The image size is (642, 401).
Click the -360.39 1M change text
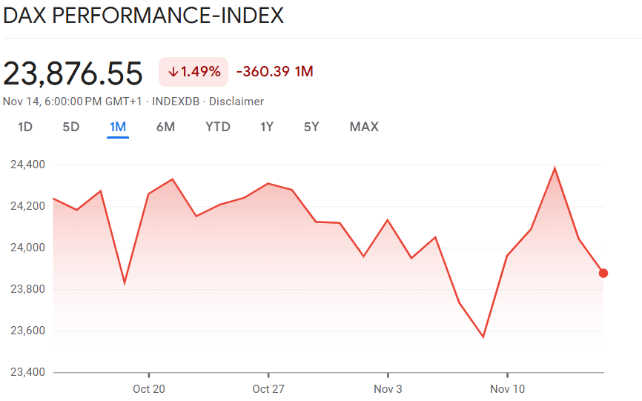pos(274,72)
